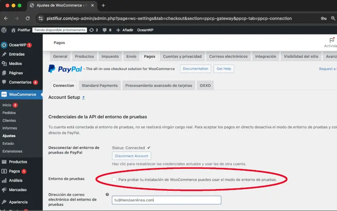Go to Extensiones submenu
This screenshot has height=211, width=337.
tap(12, 151)
